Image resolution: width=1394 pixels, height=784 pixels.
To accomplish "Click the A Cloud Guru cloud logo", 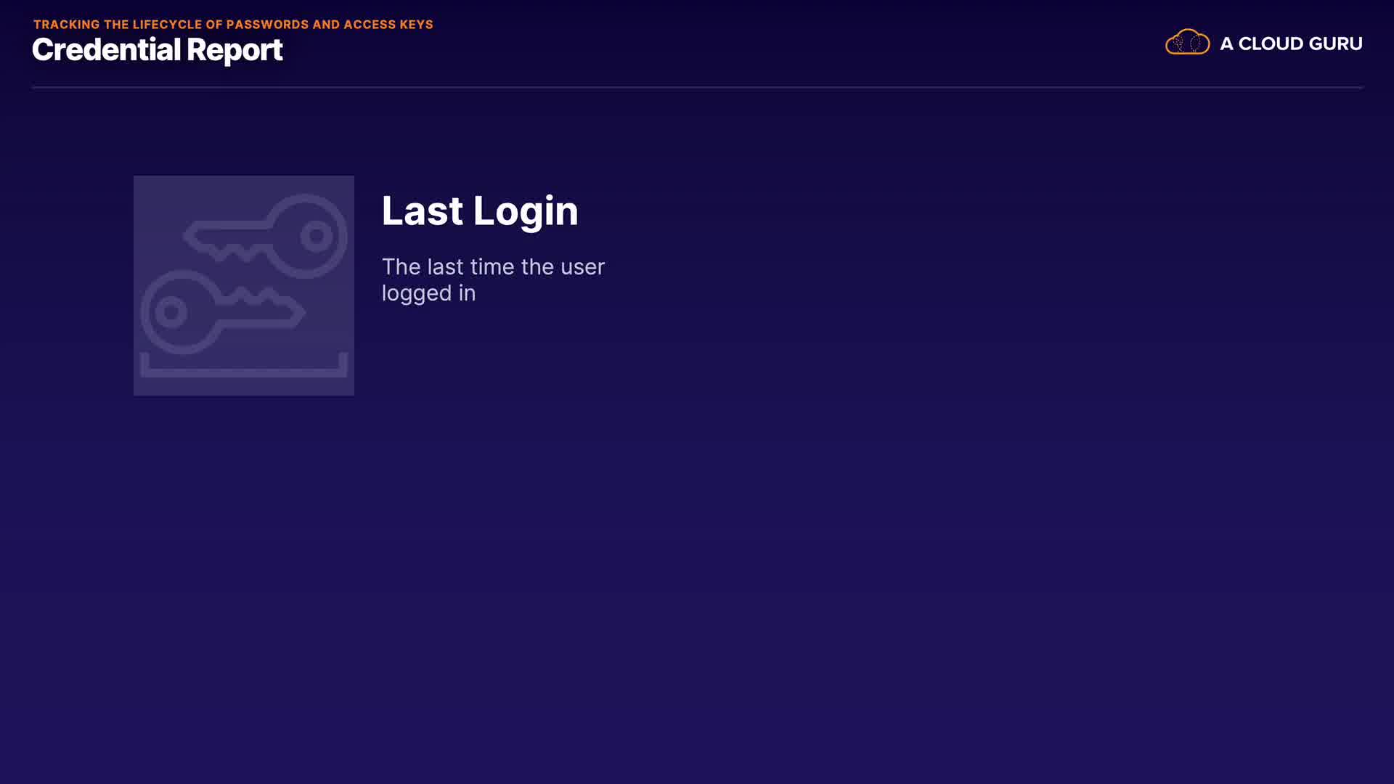I will point(1187,42).
